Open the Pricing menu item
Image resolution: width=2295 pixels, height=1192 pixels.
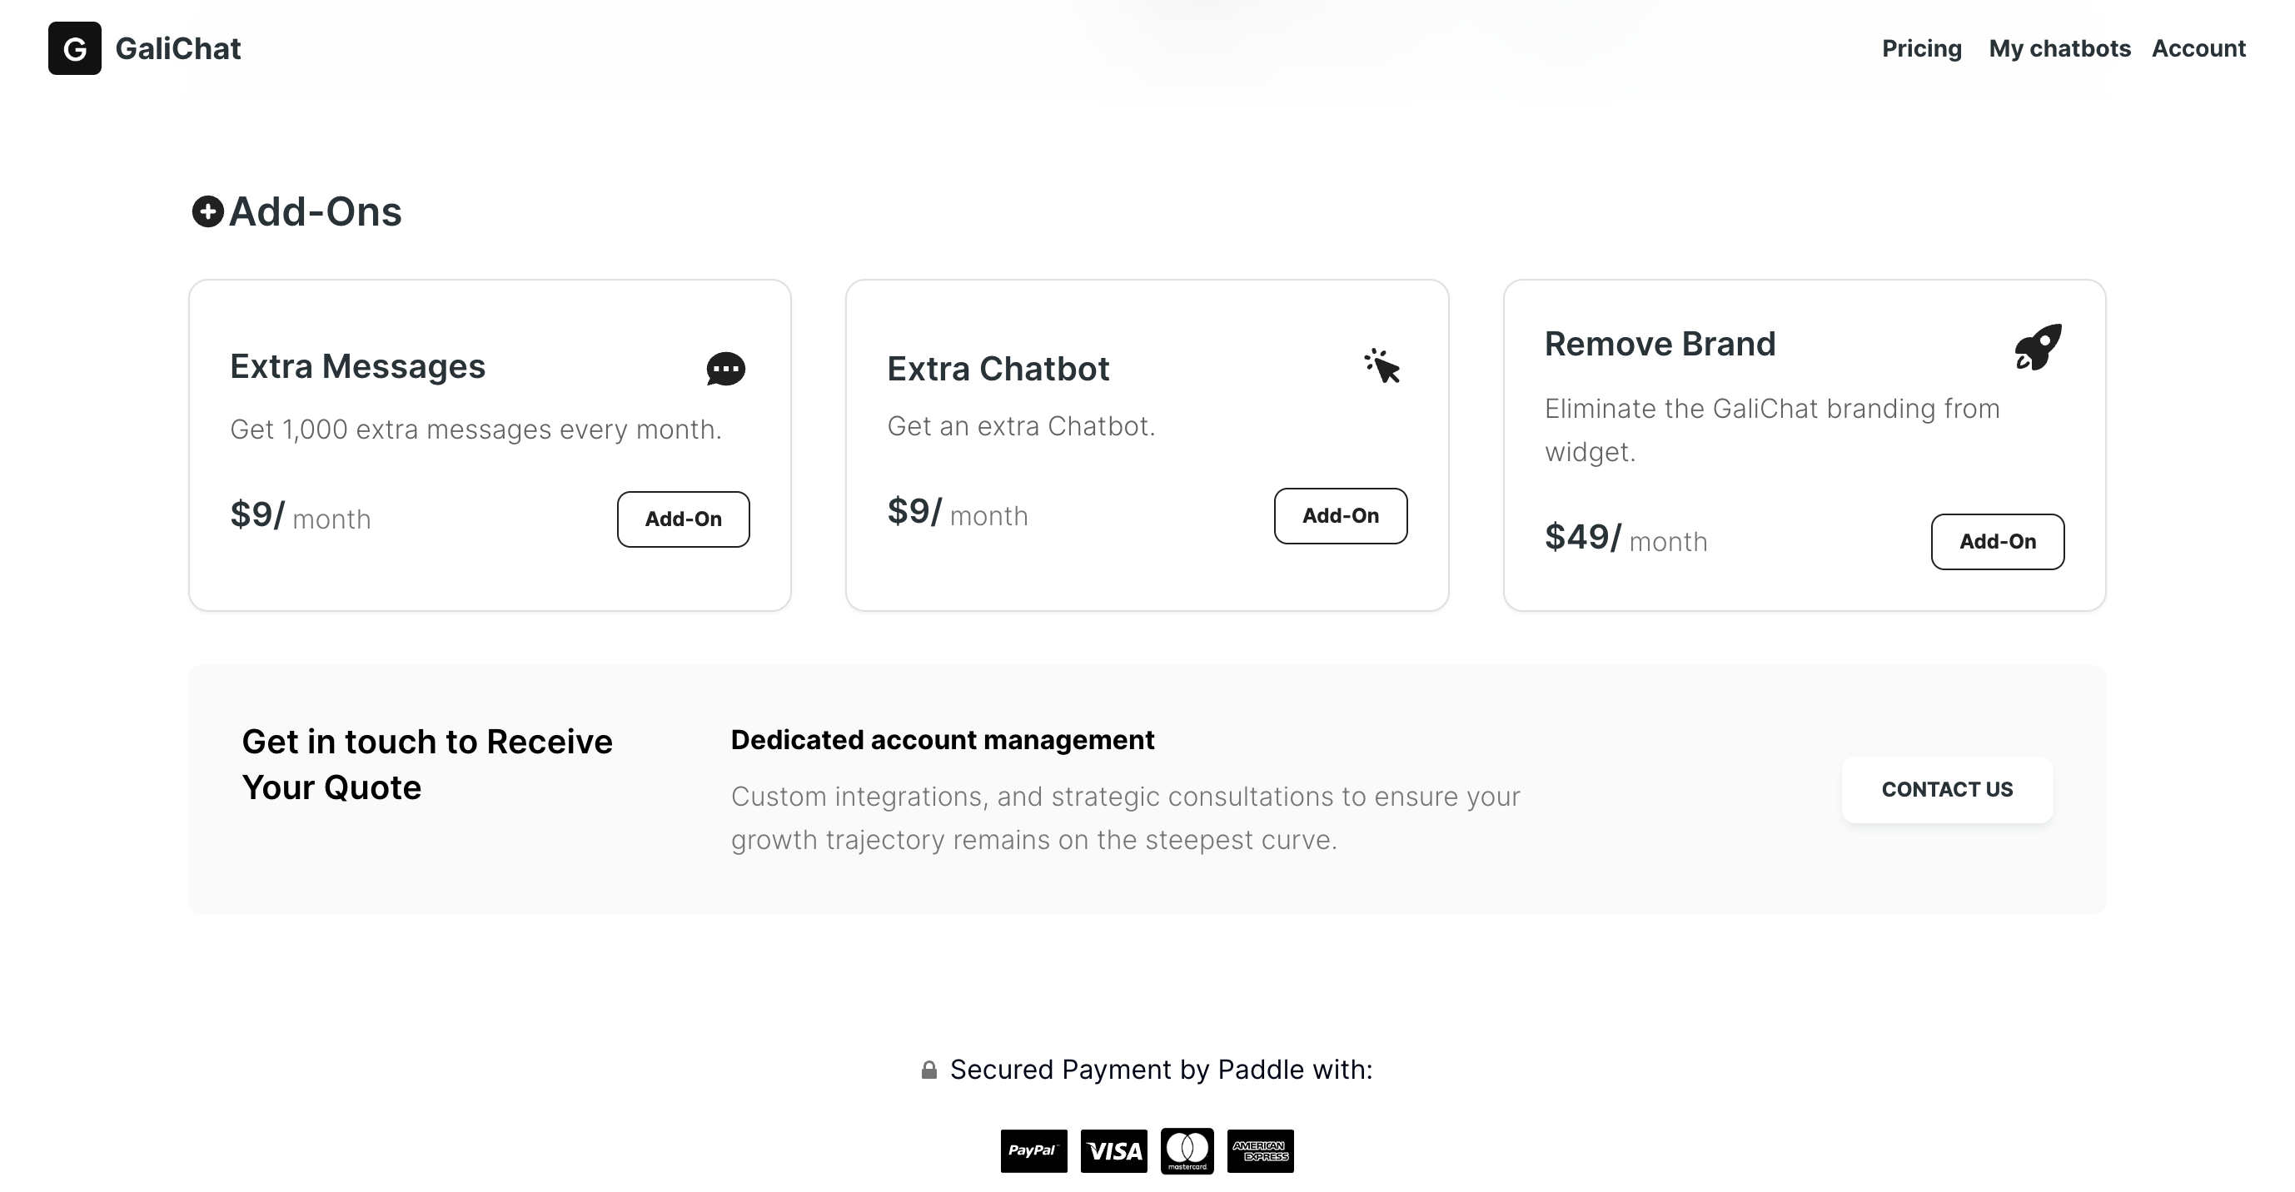pos(1922,48)
